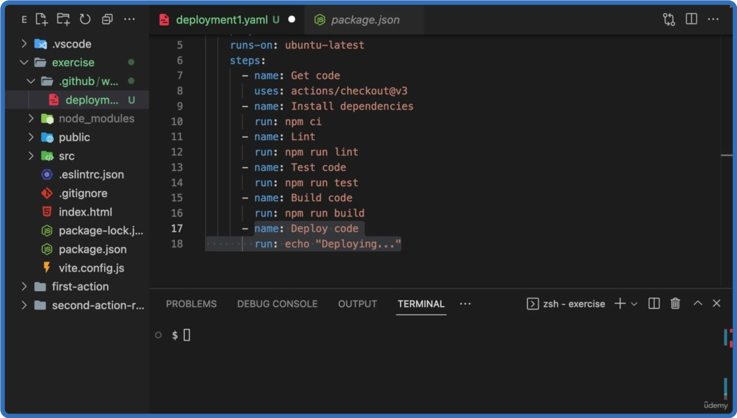The width and height of the screenshot is (737, 418).
Task: Open vite.config.js from the file tree
Action: pyautogui.click(x=91, y=268)
